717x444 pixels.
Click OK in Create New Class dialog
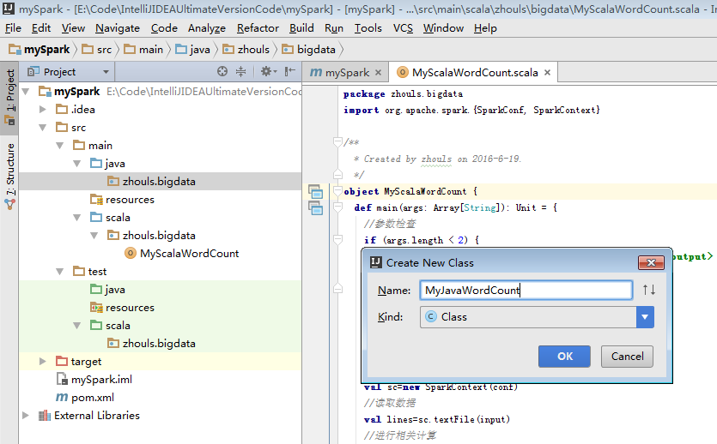[x=564, y=357]
